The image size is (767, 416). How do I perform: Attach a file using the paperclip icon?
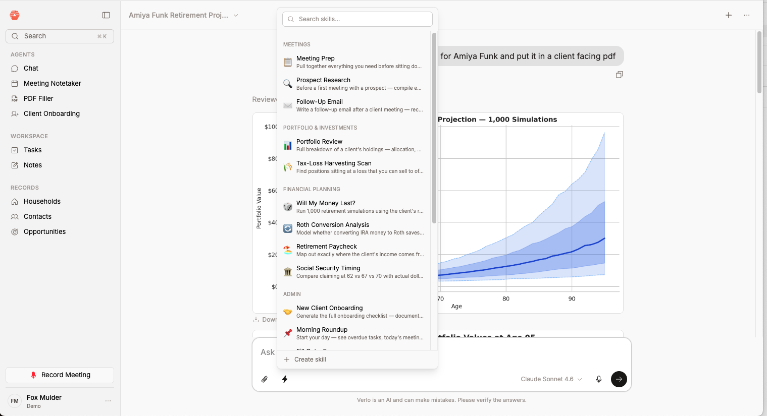pyautogui.click(x=264, y=379)
